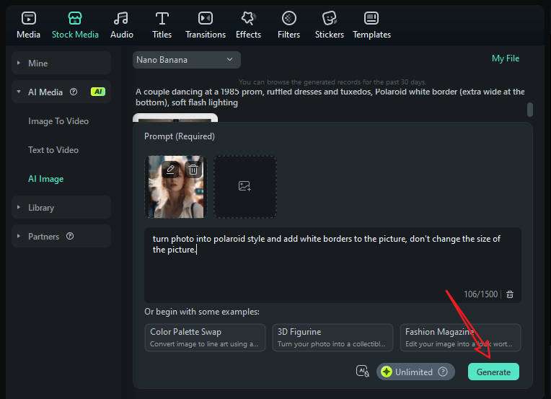Click the AI prompt enhancement icon
Image resolution: width=551 pixels, height=399 pixels.
(x=362, y=372)
